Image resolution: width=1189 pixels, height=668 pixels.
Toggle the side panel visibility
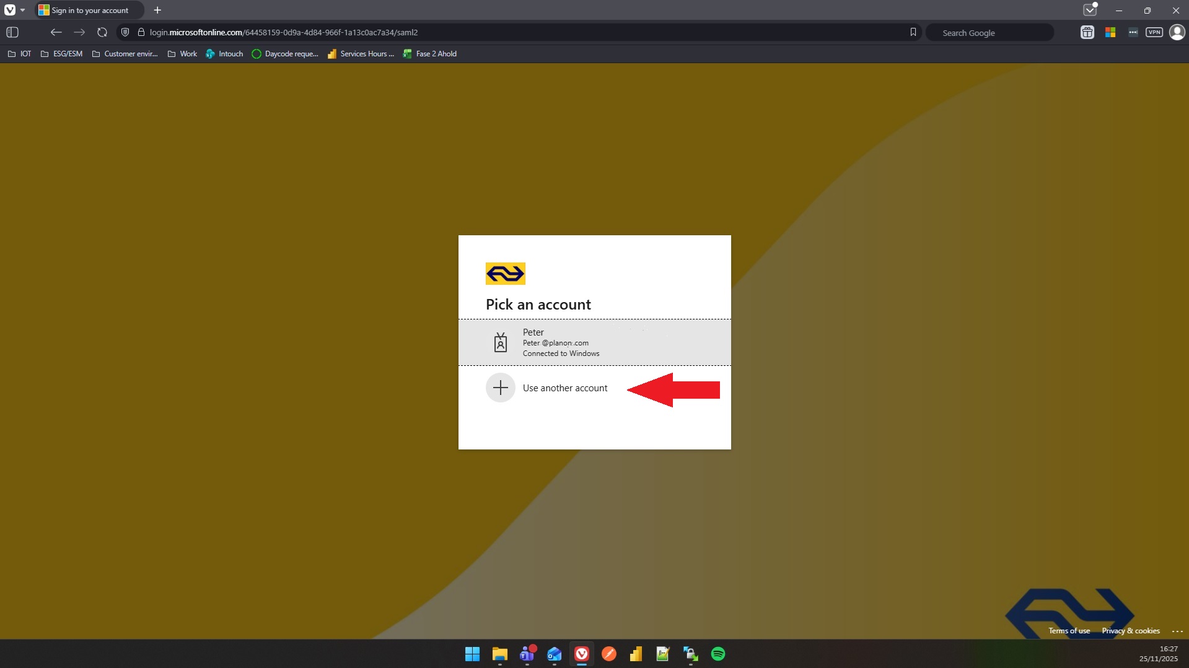pos(12,32)
